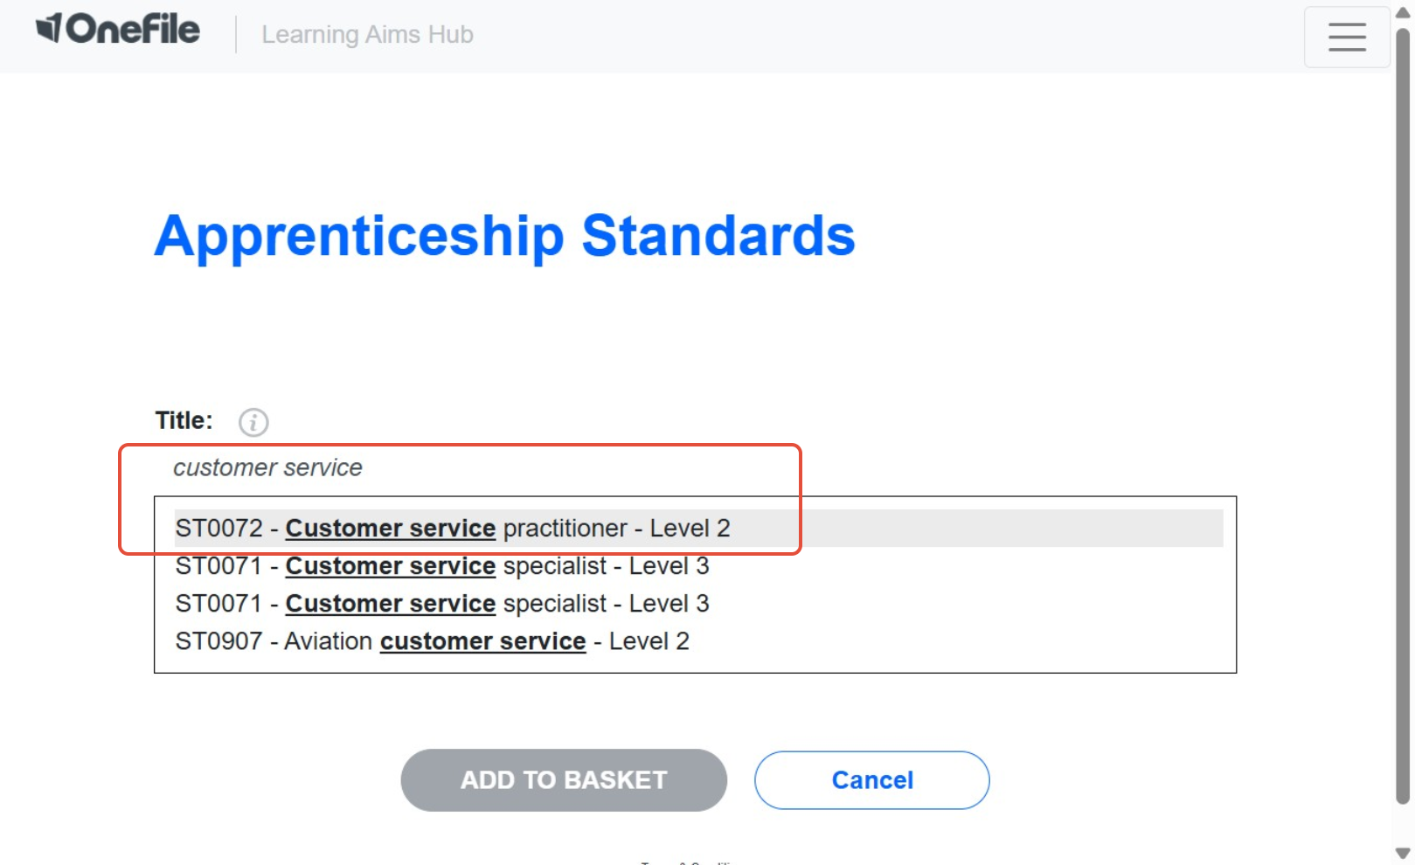Click the 'Title:' field label

point(184,421)
